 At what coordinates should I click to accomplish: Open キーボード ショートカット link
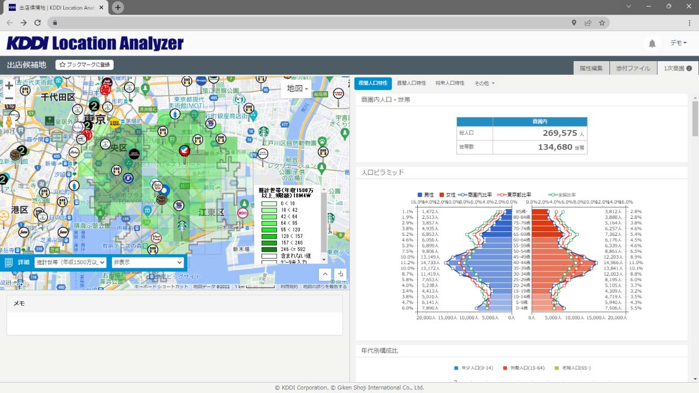(161, 287)
